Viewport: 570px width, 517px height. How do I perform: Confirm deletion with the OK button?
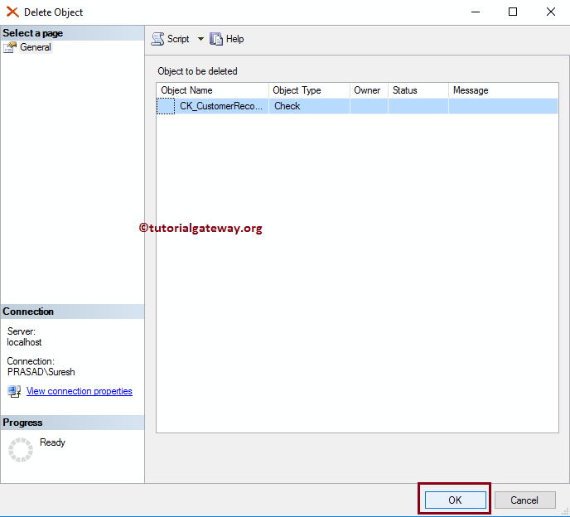[x=455, y=500]
